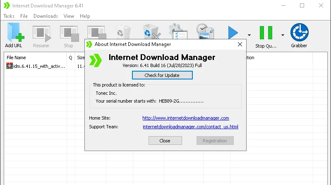This screenshot has height=185, width=331.
Task: Click the RAR file icon of idm.6.41.15
Action: click(9, 66)
